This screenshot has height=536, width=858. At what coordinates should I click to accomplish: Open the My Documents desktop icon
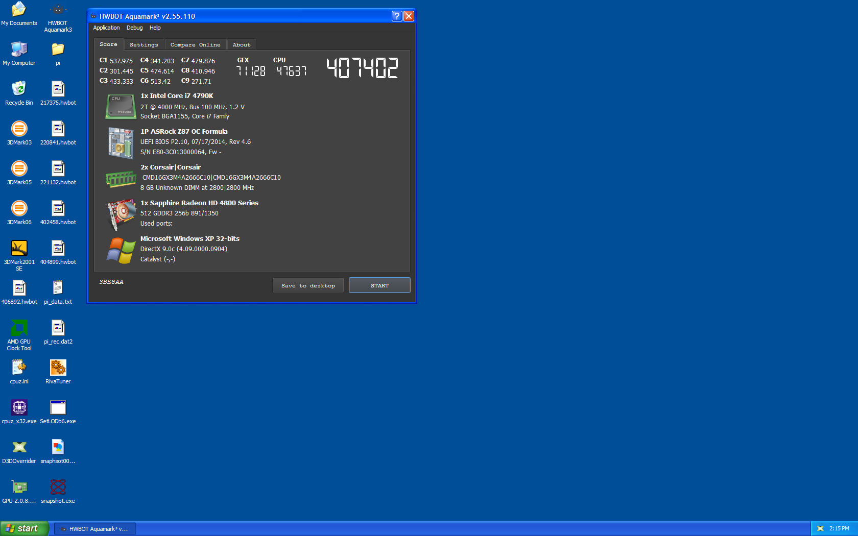tap(19, 14)
